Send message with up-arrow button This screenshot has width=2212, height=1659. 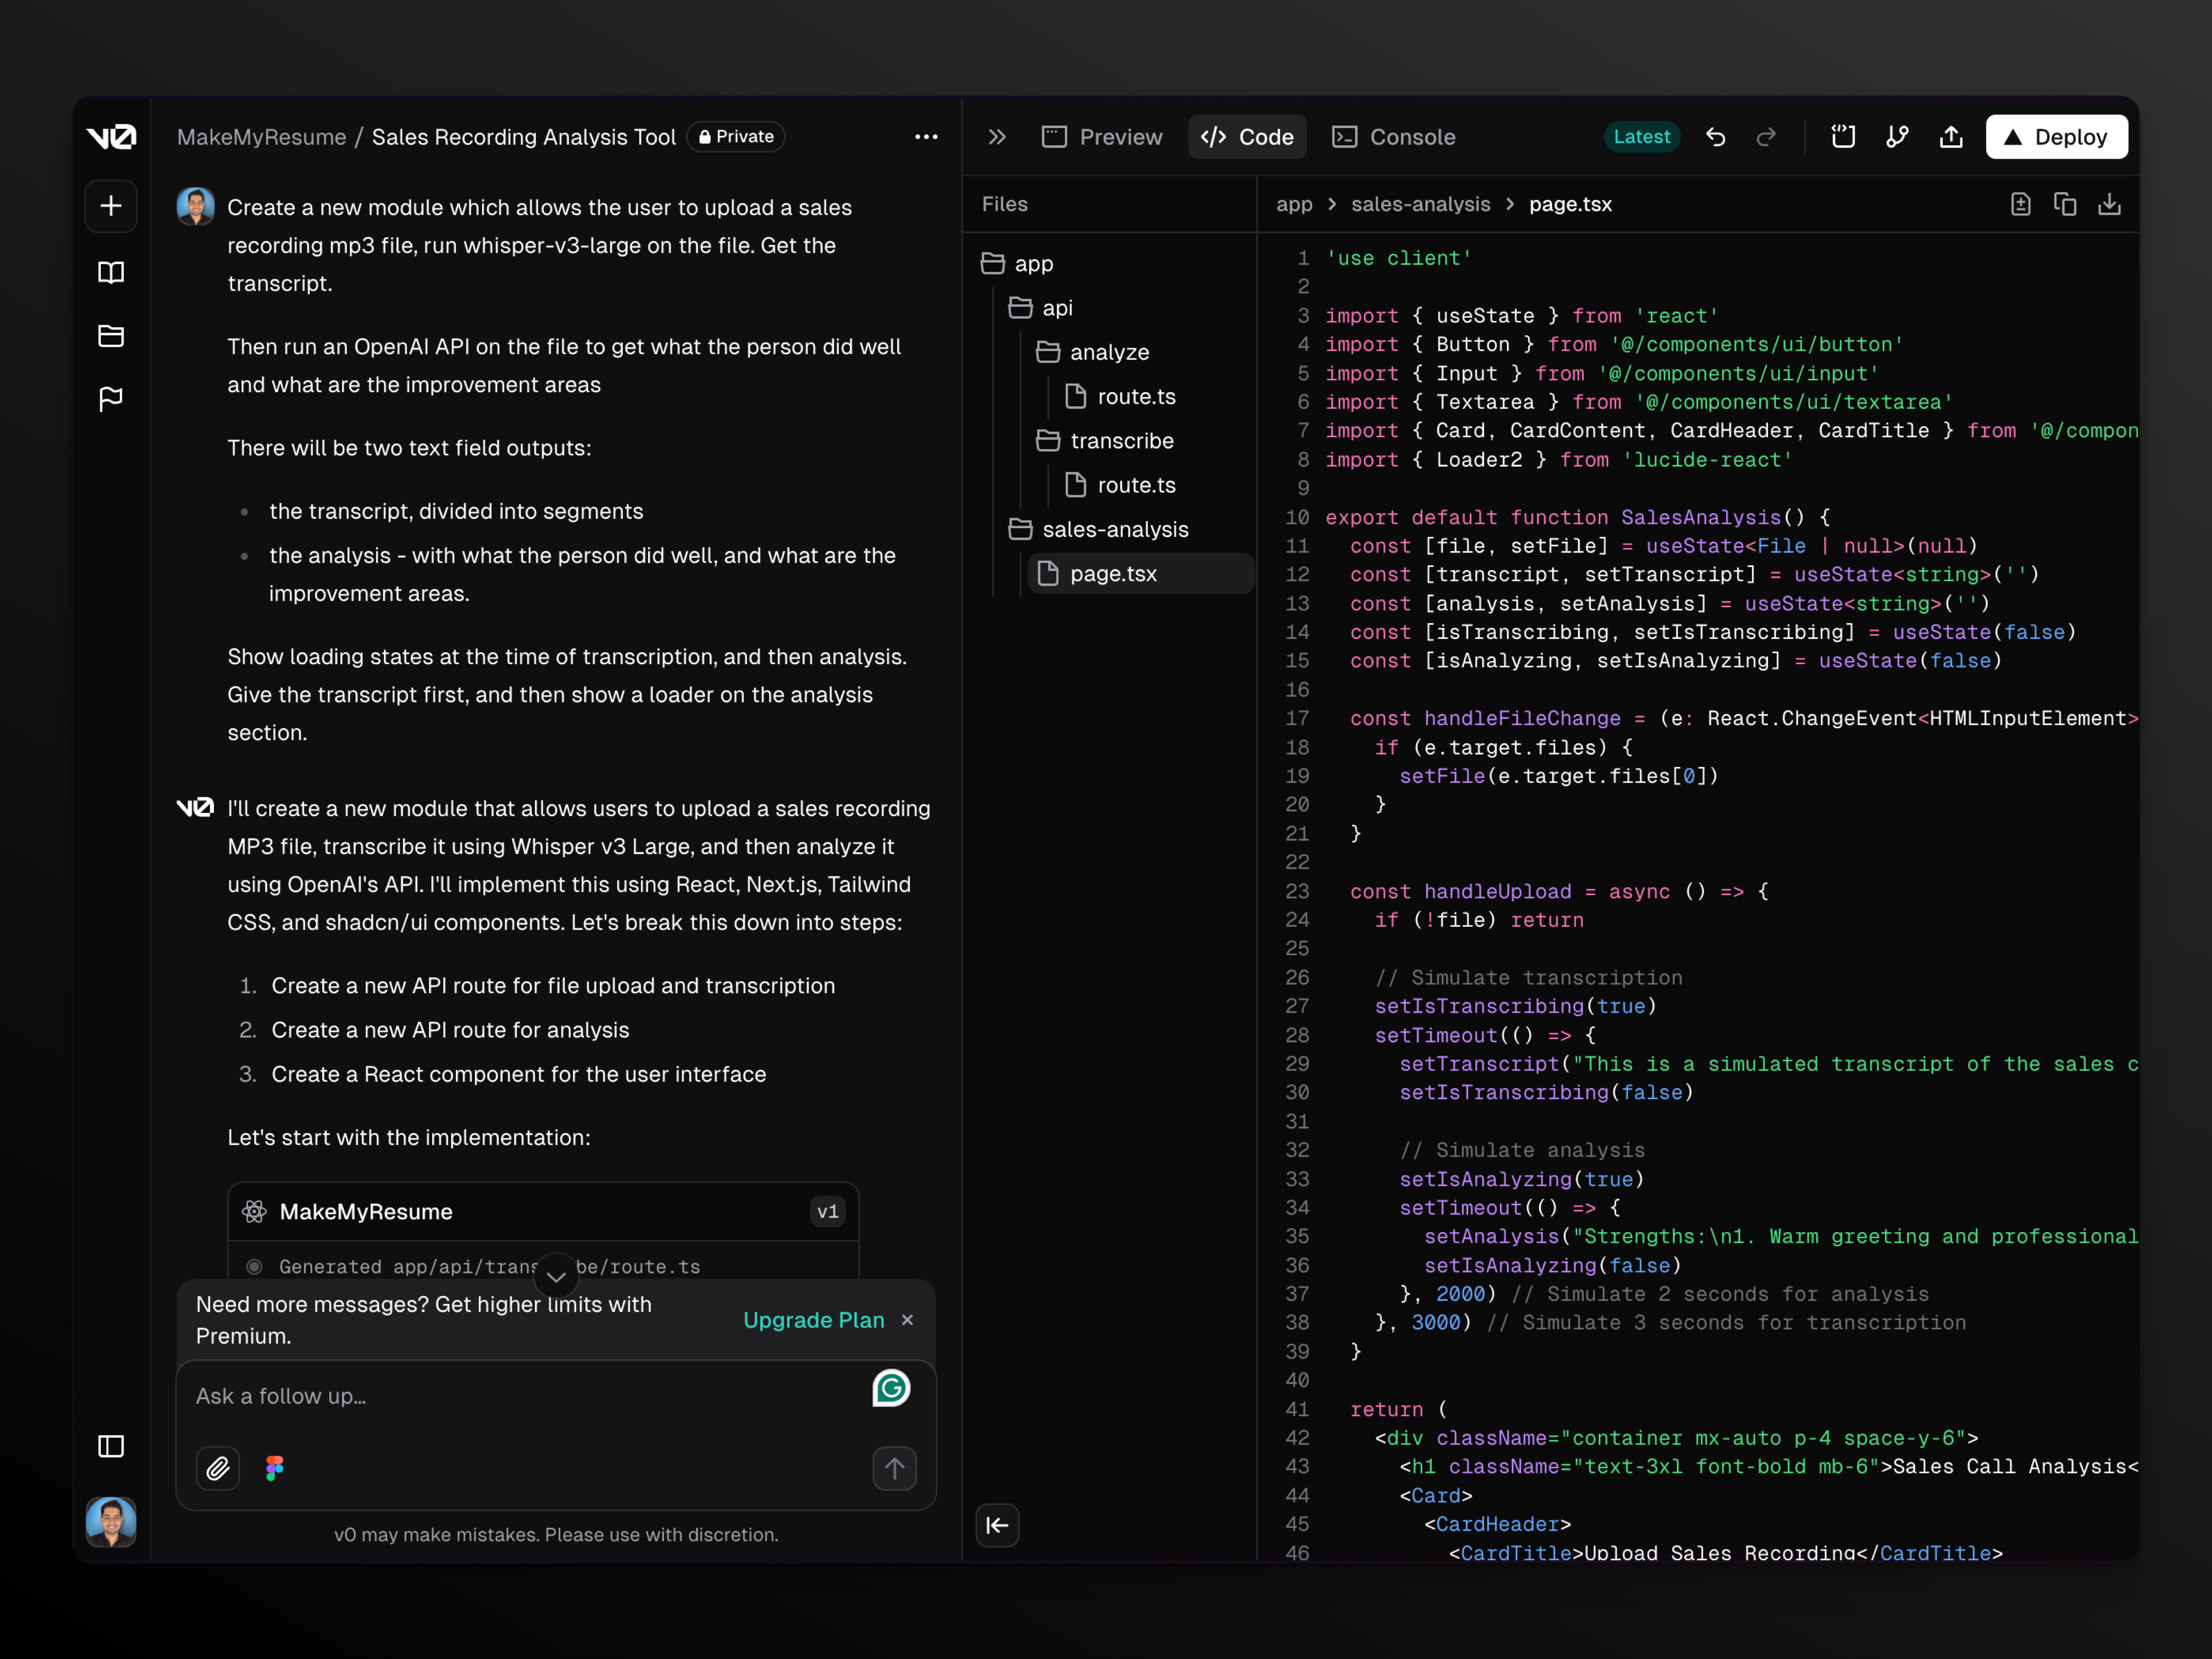click(894, 1468)
